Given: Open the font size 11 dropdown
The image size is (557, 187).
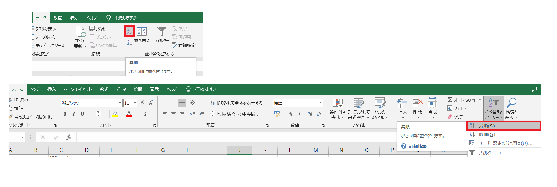Looking at the screenshot, I should click(135, 103).
